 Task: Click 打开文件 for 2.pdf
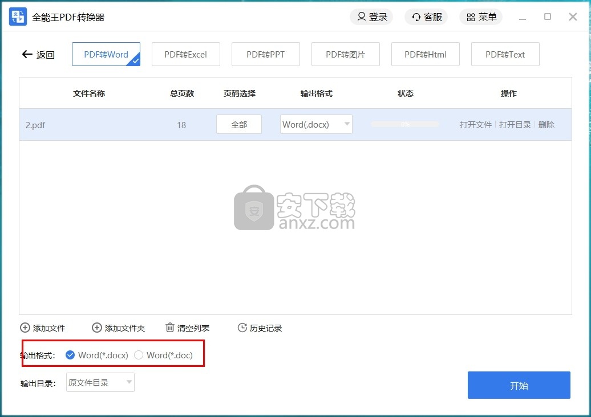476,125
